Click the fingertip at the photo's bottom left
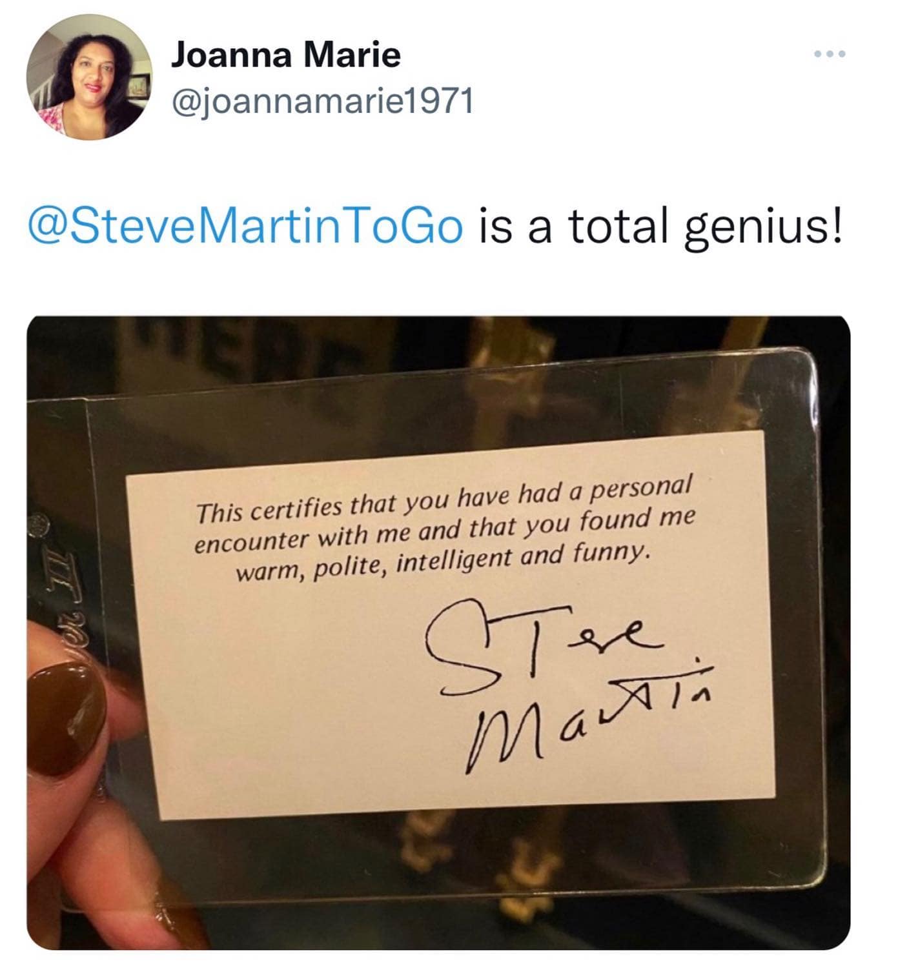 pos(97,865)
